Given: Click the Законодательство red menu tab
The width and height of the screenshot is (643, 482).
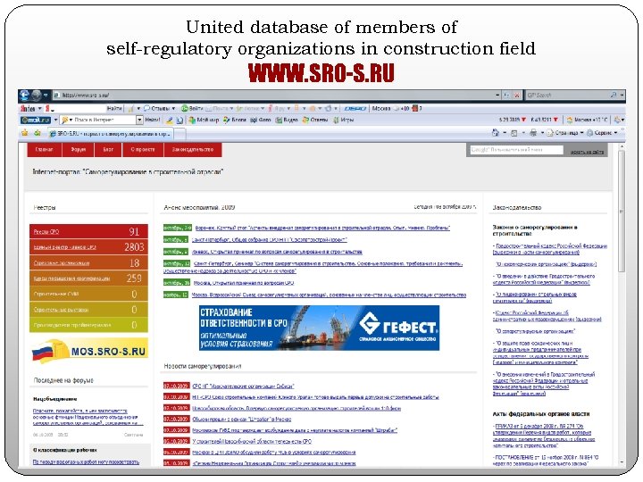Looking at the screenshot, I should pos(193,150).
